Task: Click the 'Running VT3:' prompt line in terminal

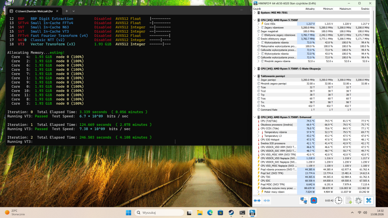Action: (x=20, y=141)
